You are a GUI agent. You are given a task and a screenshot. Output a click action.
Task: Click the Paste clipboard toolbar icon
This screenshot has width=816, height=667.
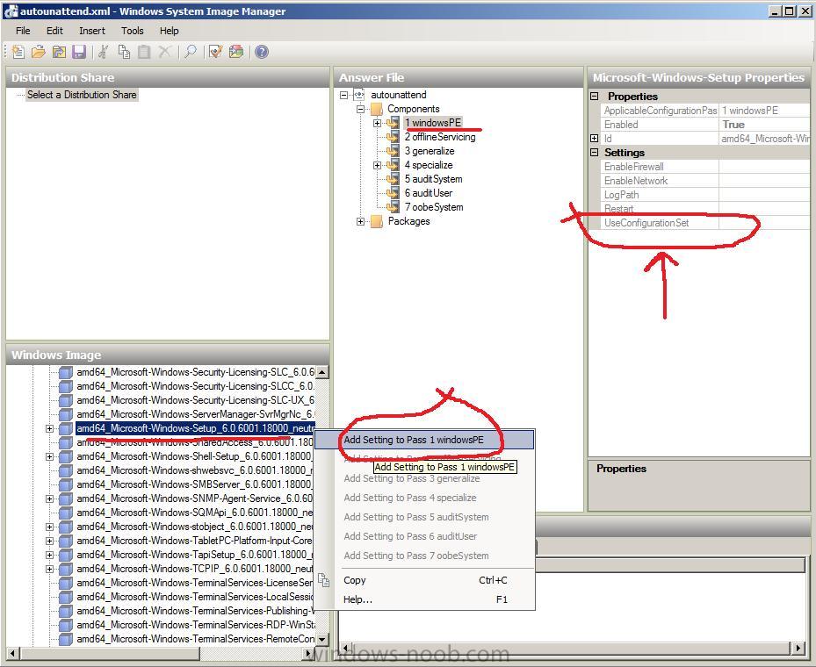144,52
